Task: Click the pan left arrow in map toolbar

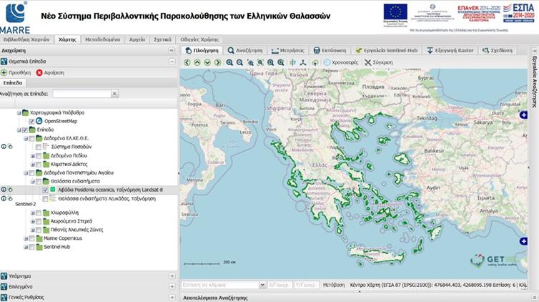Action: click(187, 62)
